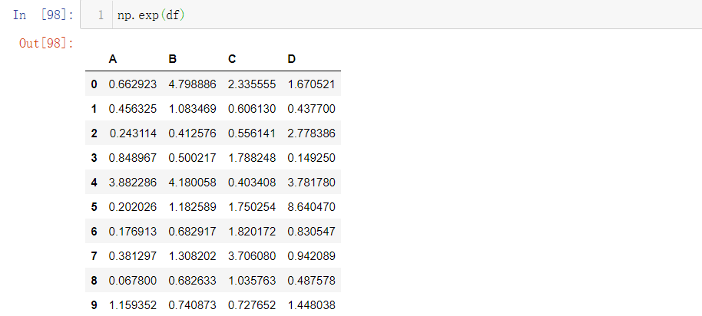Click cell value 0.606130
The height and width of the screenshot is (316, 702).
click(252, 109)
